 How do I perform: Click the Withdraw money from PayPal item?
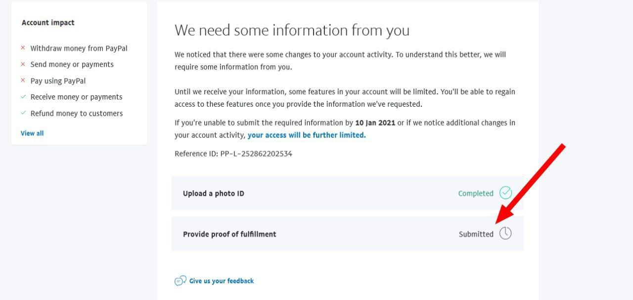(79, 48)
